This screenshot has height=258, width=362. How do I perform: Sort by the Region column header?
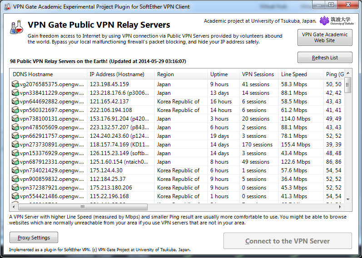165,74
